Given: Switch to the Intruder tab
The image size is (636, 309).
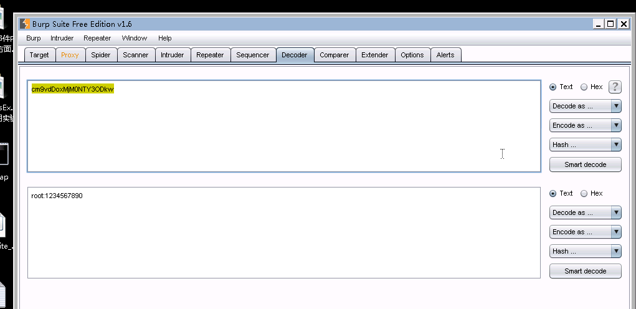Looking at the screenshot, I should [172, 55].
